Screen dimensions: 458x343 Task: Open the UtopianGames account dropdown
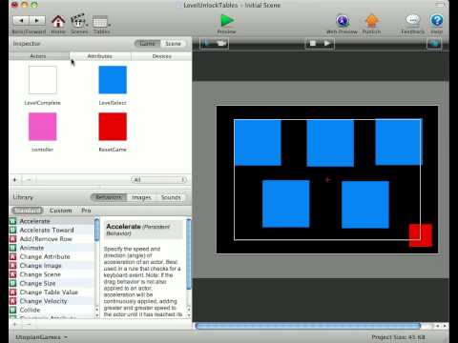(41, 337)
